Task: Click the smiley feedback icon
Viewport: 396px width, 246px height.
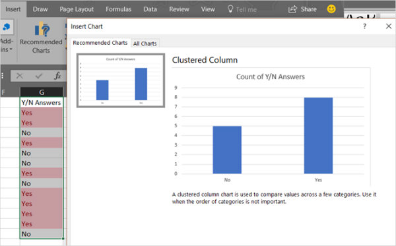Action: pyautogui.click(x=331, y=9)
